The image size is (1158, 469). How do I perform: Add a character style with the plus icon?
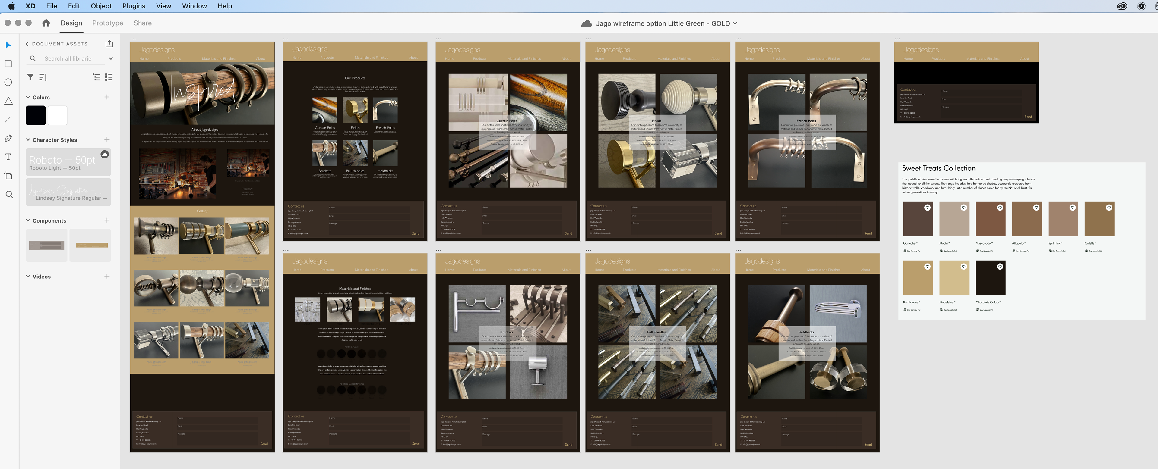[x=107, y=140]
